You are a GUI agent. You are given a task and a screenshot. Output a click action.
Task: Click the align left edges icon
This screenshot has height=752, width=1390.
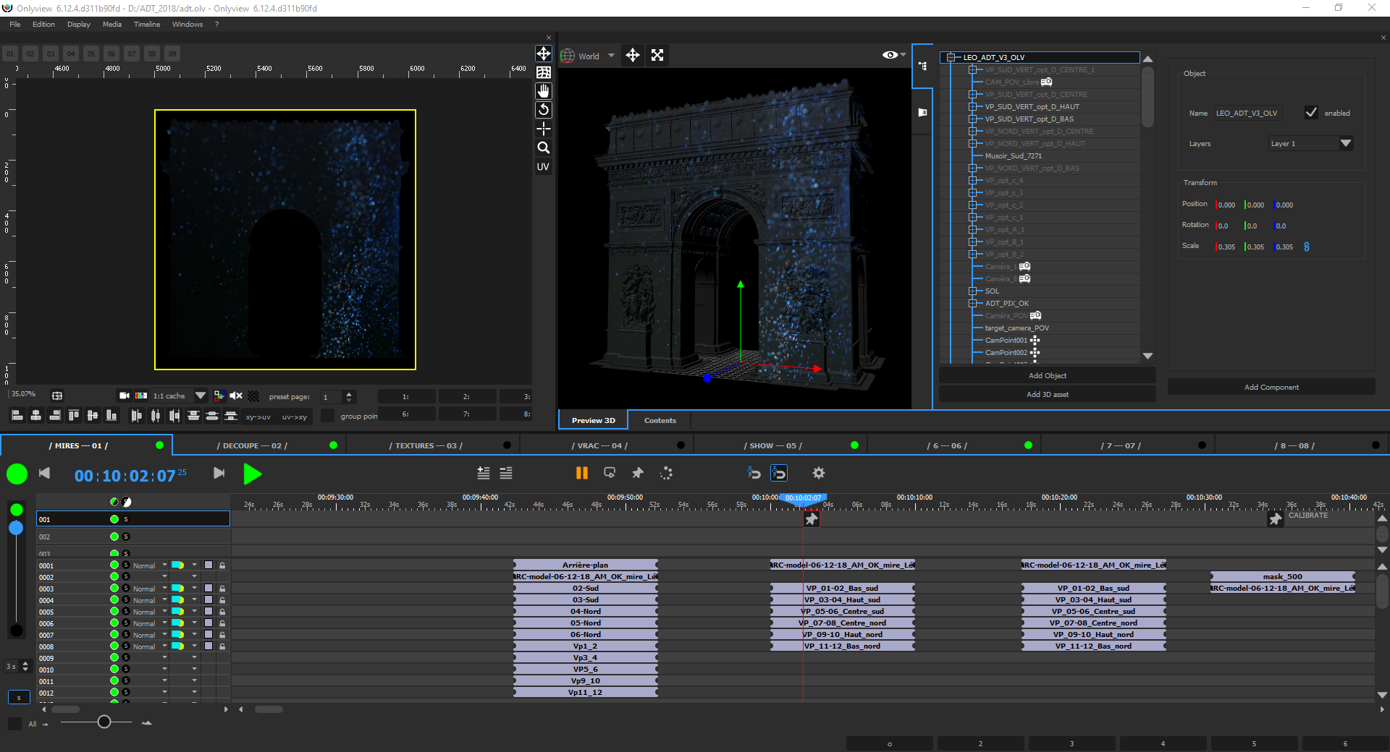tap(17, 415)
